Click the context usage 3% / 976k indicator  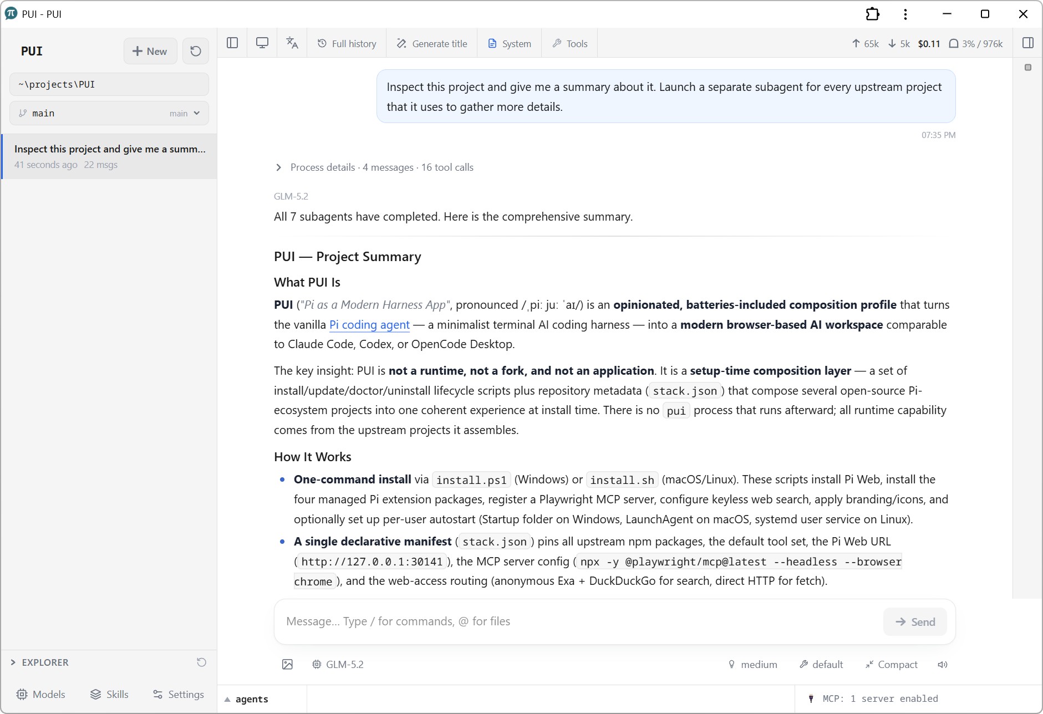(x=976, y=44)
